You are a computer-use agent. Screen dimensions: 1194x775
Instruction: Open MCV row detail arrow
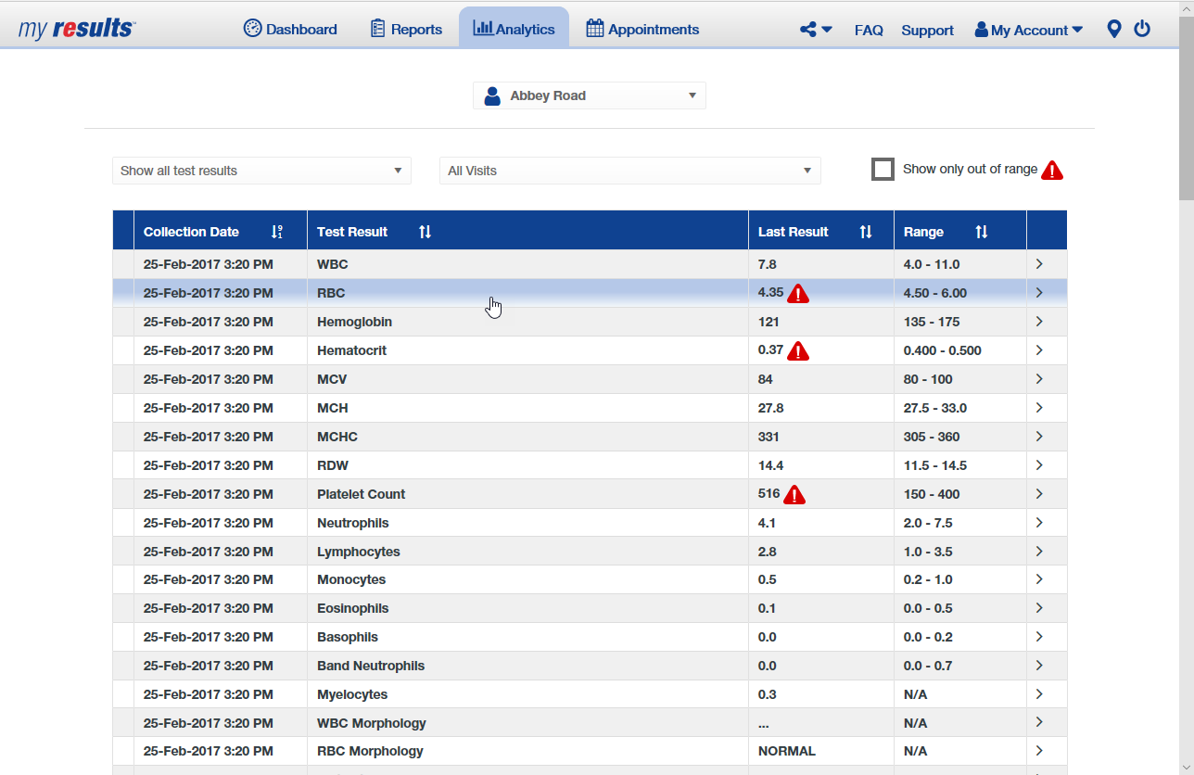coord(1039,379)
